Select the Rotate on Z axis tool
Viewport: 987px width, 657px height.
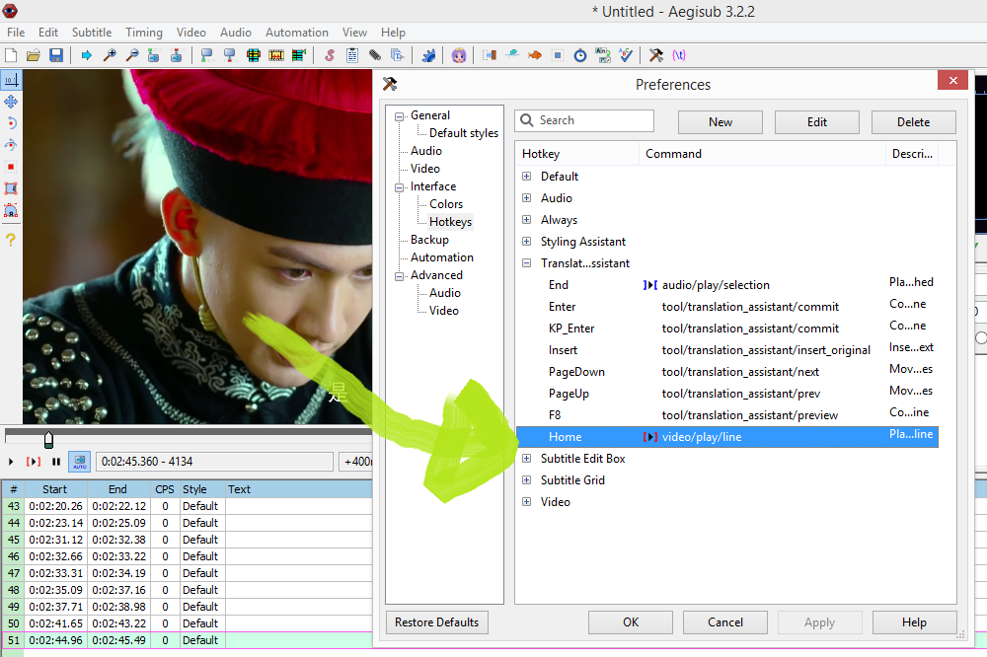(x=11, y=123)
